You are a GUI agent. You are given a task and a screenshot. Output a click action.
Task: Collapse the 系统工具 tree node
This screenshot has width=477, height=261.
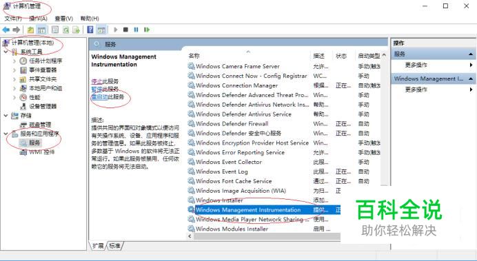click(x=6, y=52)
